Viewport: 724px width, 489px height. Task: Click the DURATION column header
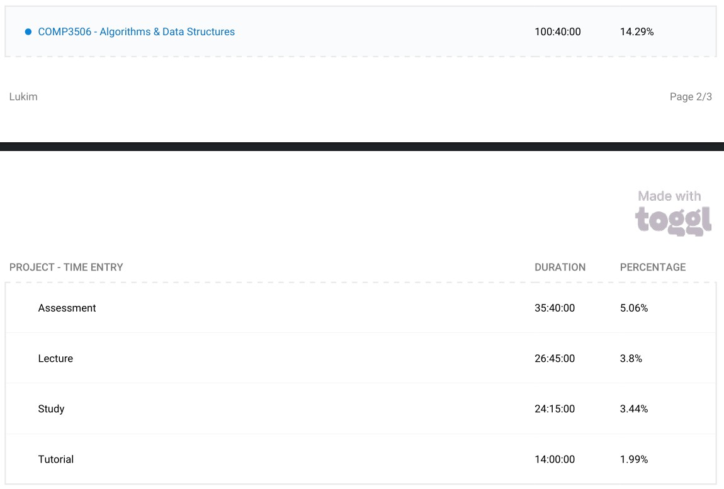560,267
